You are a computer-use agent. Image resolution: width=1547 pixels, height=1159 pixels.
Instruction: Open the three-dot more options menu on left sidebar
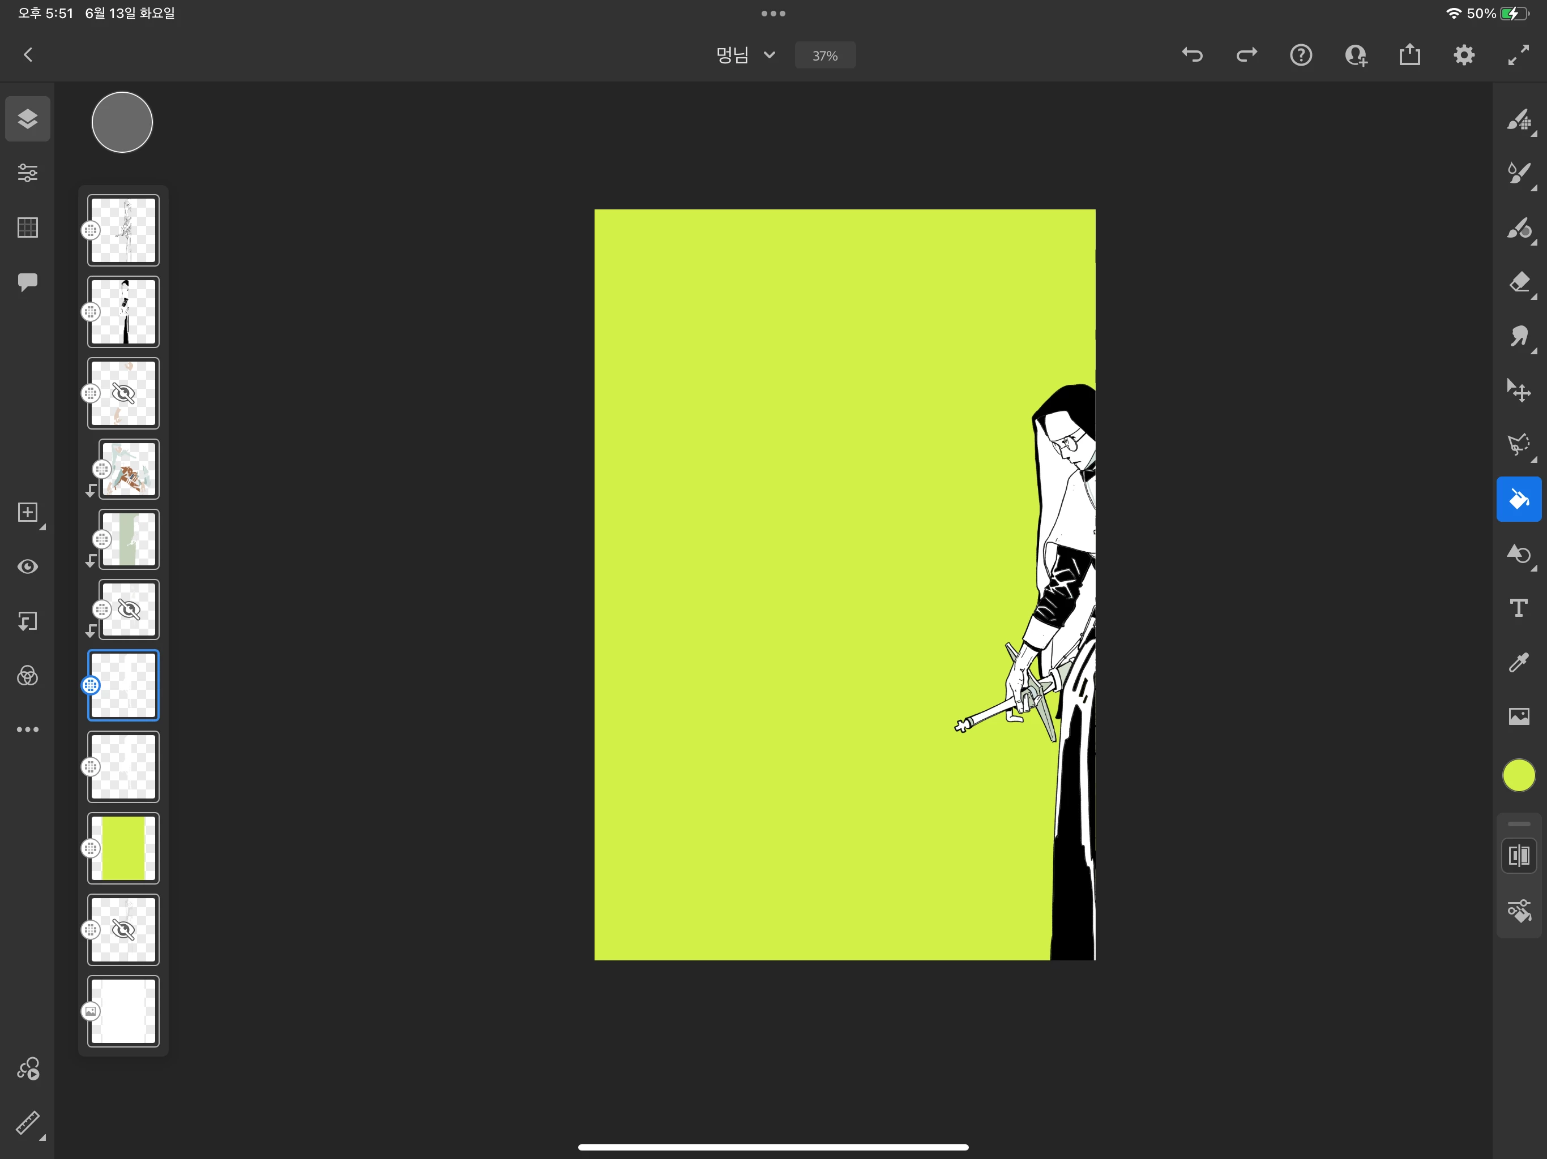coord(27,729)
